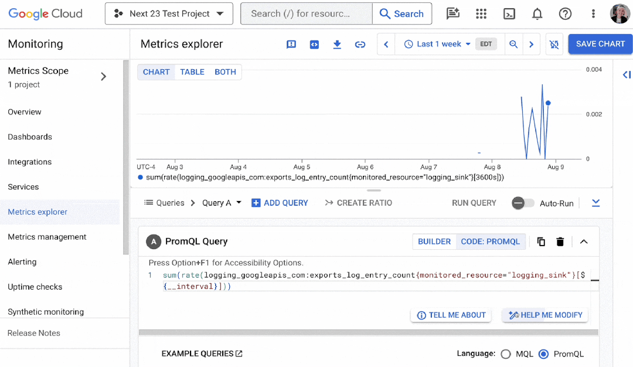
Task: Go to previous time range arrow
Action: [386, 45]
